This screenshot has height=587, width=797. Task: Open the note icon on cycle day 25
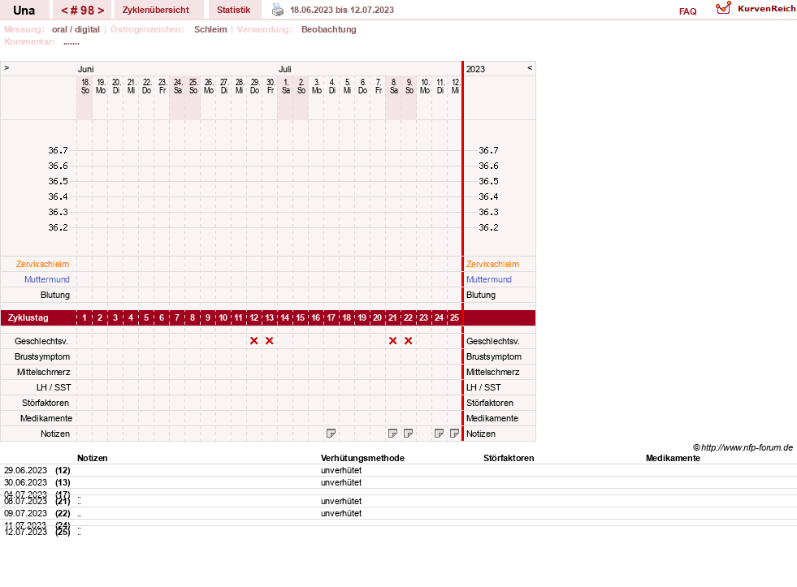pyautogui.click(x=454, y=433)
